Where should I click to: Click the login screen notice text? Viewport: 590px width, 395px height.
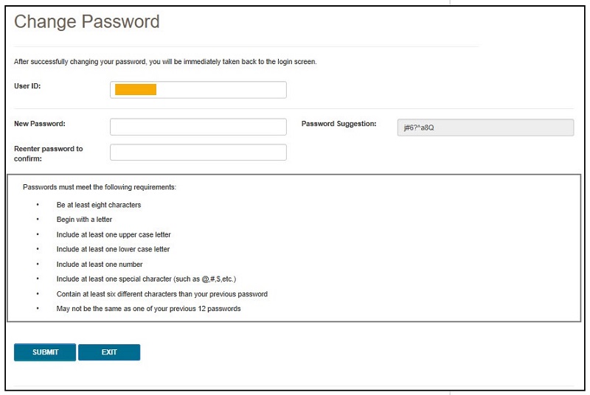pos(165,62)
